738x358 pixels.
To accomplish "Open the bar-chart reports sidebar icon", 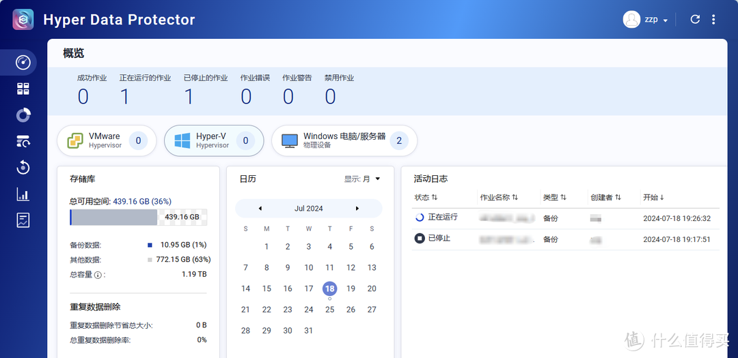I will click(x=23, y=194).
